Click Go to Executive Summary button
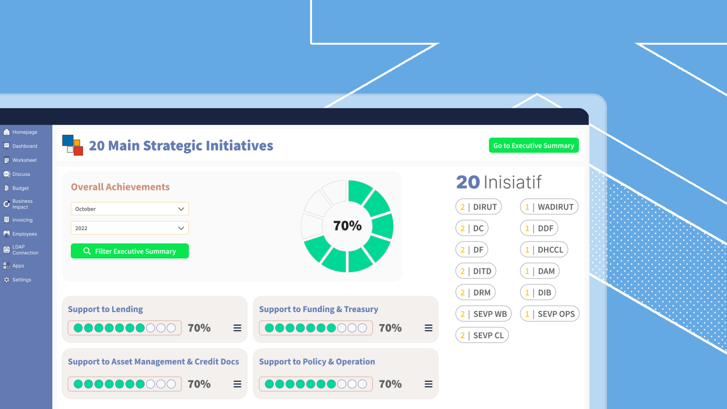The height and width of the screenshot is (409, 727). click(x=534, y=145)
